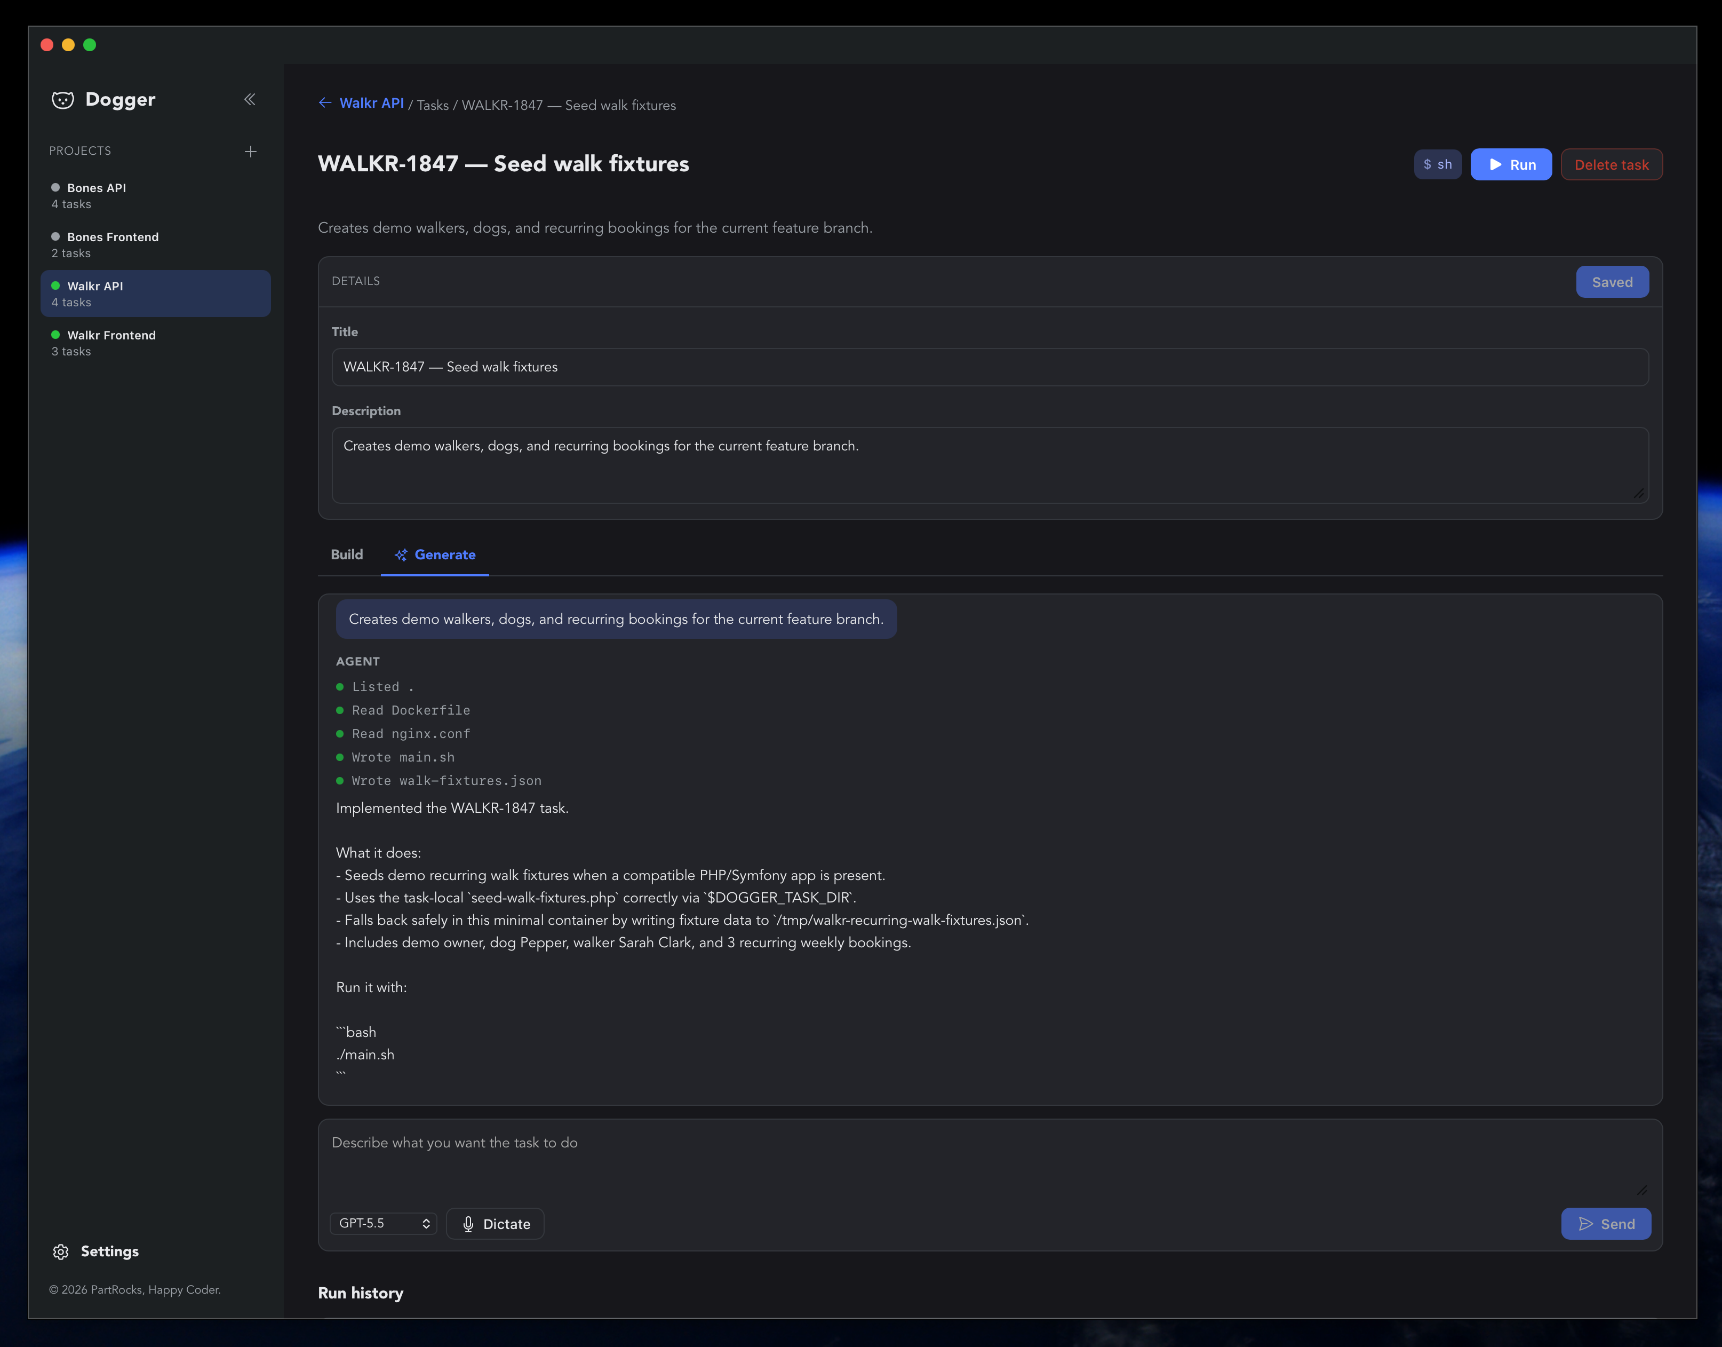Click the play triangle icon in Run
Image resolution: width=1722 pixels, height=1347 pixels.
click(1496, 165)
